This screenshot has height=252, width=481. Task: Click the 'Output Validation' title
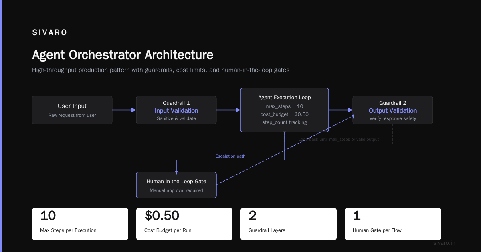[x=393, y=111]
